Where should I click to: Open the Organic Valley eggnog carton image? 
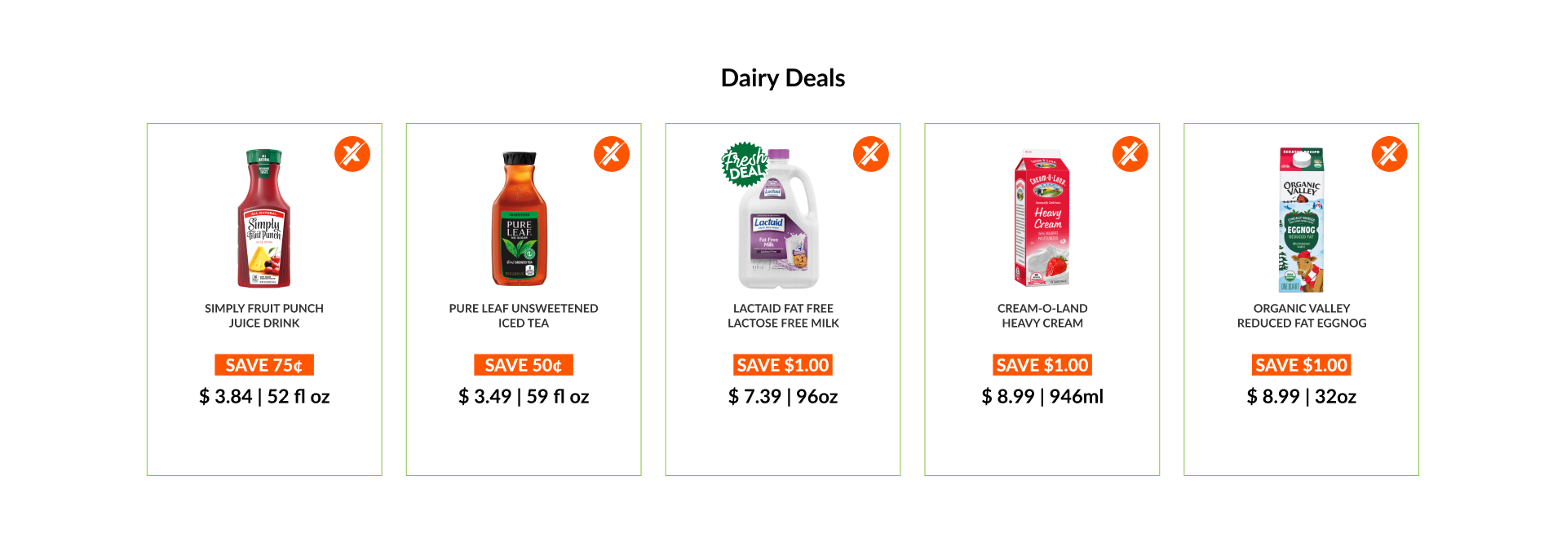[1302, 220]
